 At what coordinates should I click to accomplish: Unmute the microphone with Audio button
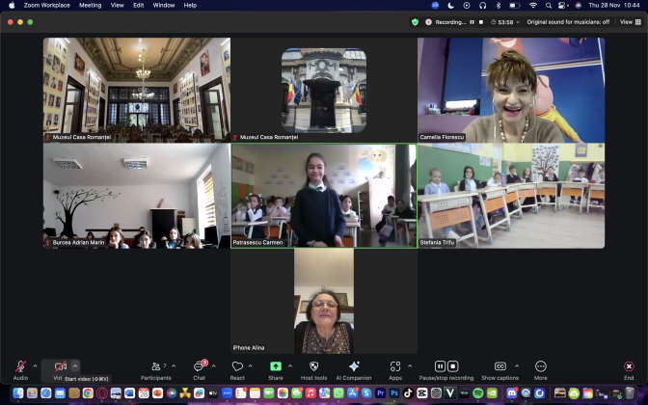pyautogui.click(x=20, y=367)
